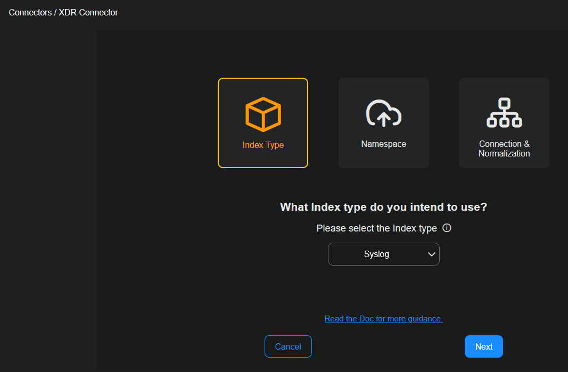Click the 'What Index type' heading text
Image resolution: width=568 pixels, height=372 pixels.
383,207
